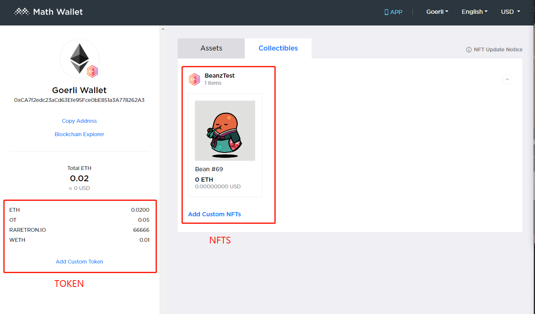535x314 pixels.
Task: Open the Bean #69 NFT thumbnail
Action: pos(225,131)
